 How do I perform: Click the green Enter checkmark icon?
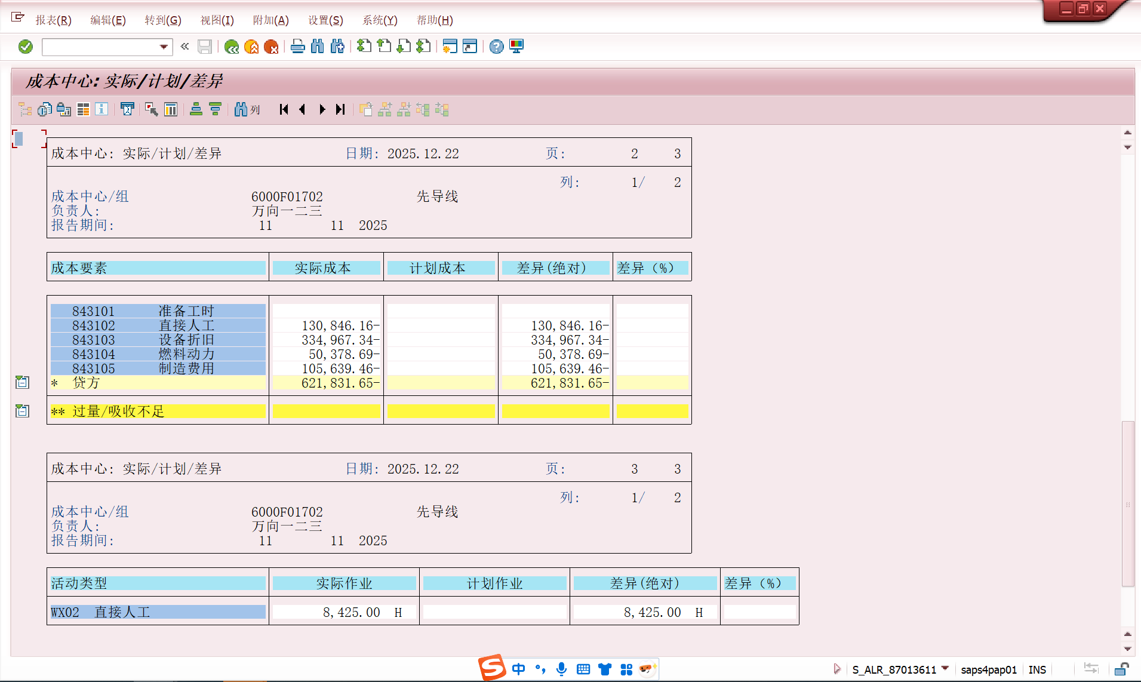26,47
